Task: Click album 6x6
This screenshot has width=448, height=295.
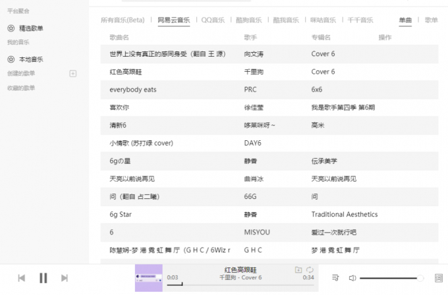Action: tap(317, 90)
